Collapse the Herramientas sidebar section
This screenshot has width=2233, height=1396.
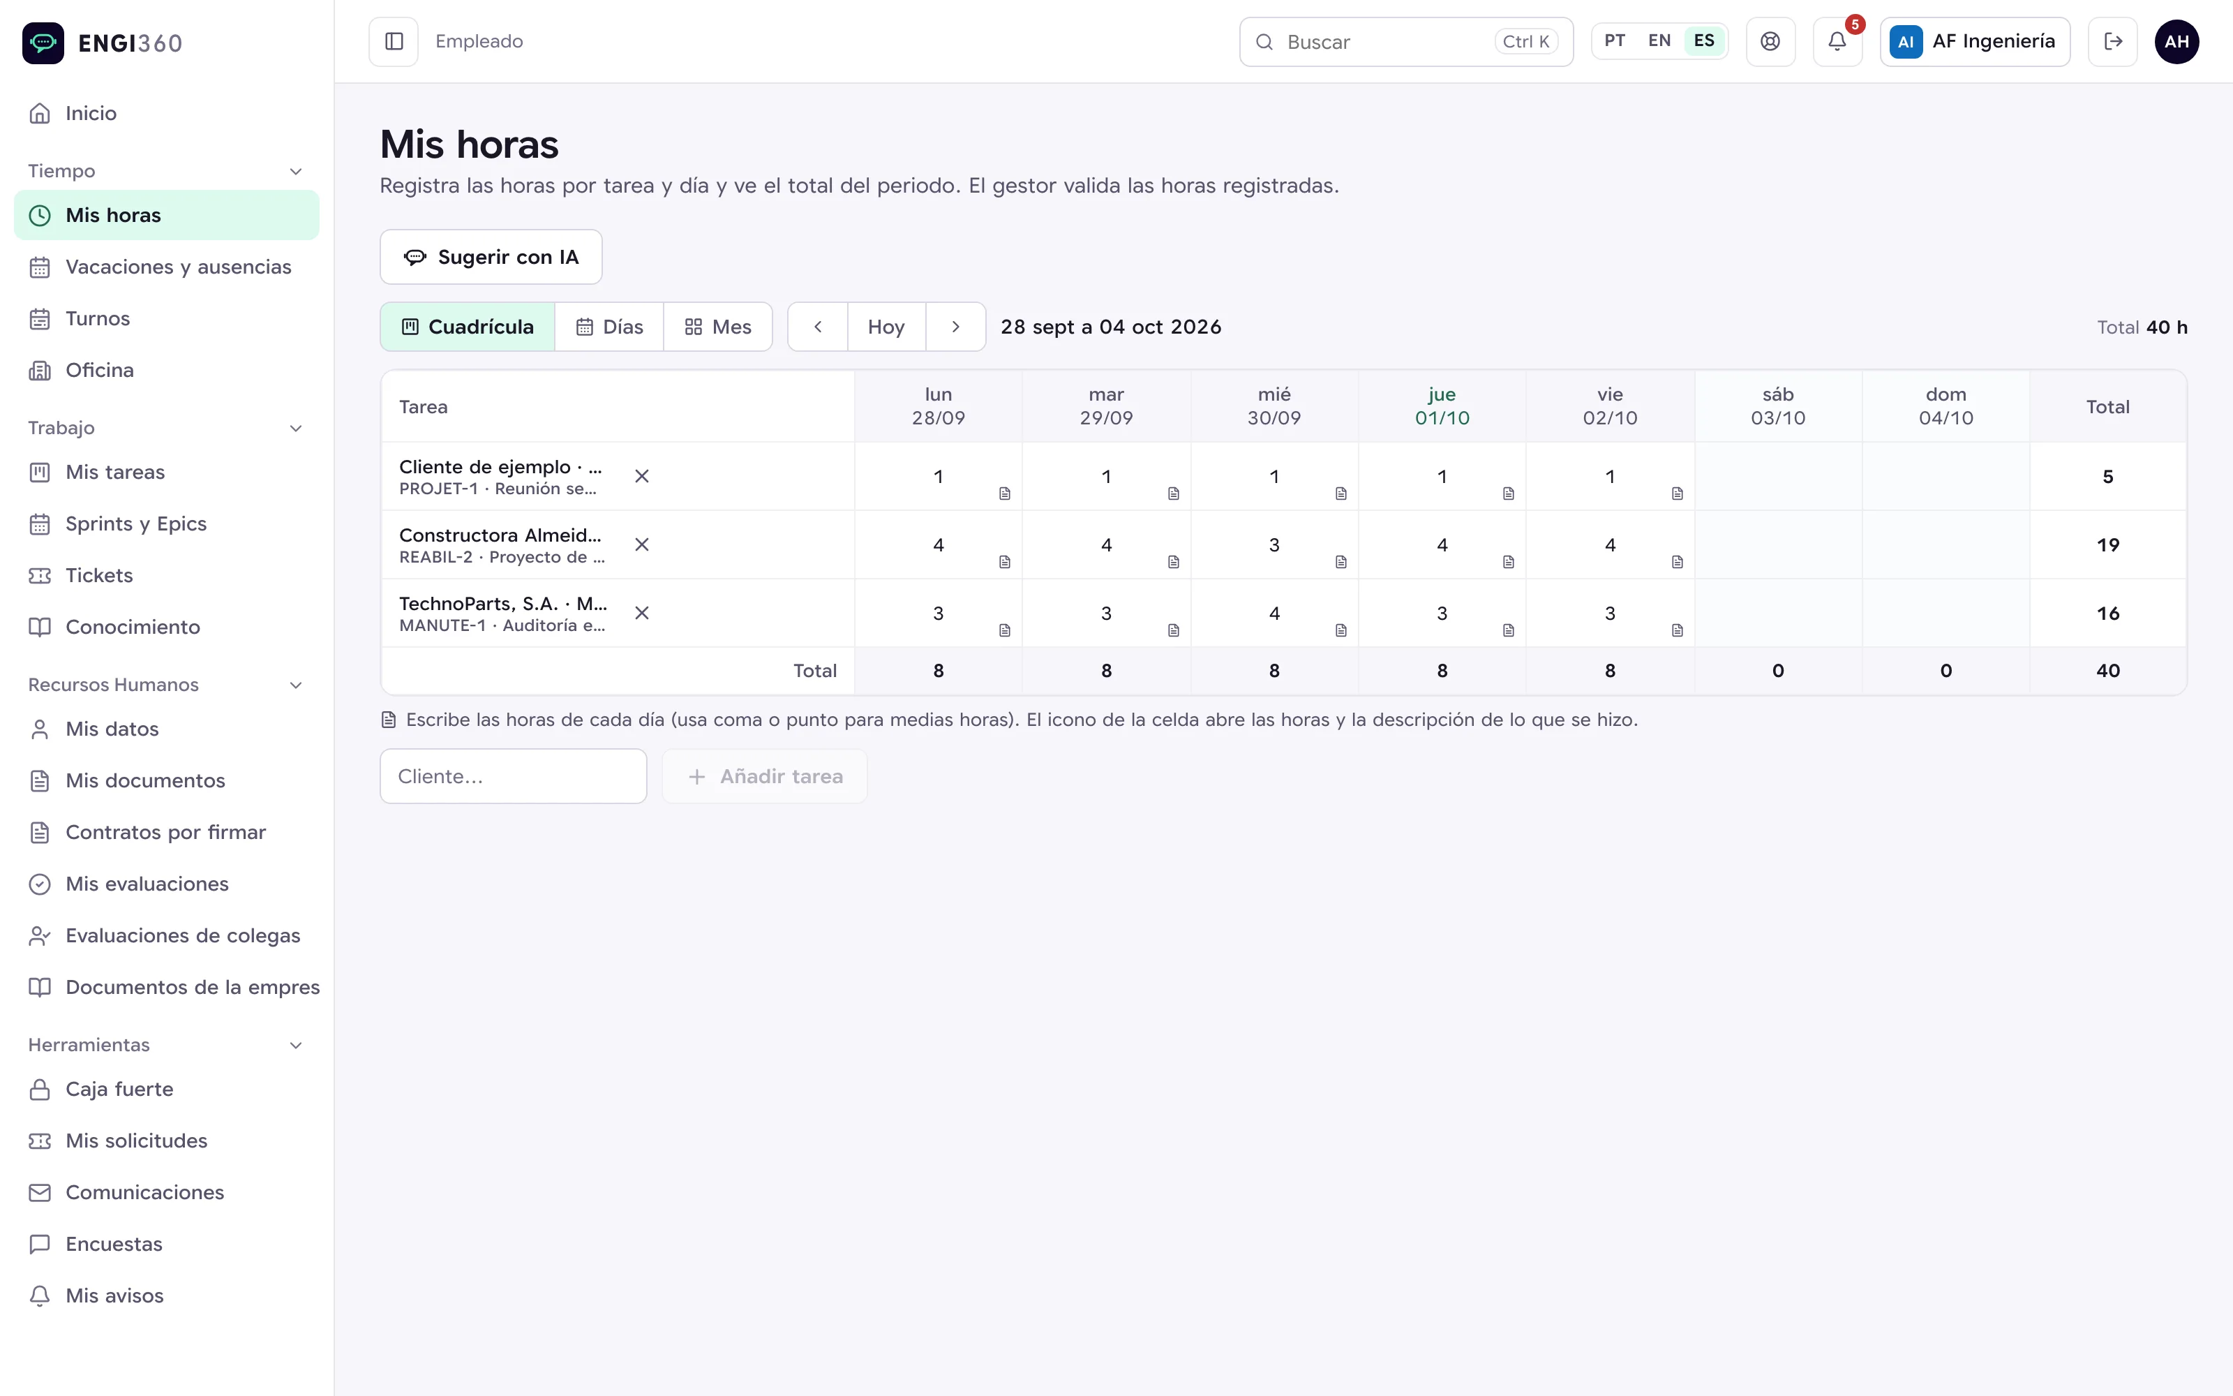(x=296, y=1045)
